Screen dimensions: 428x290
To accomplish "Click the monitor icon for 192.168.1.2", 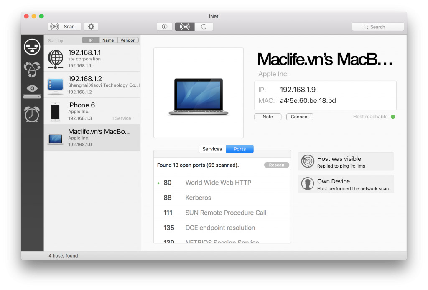I will point(56,86).
